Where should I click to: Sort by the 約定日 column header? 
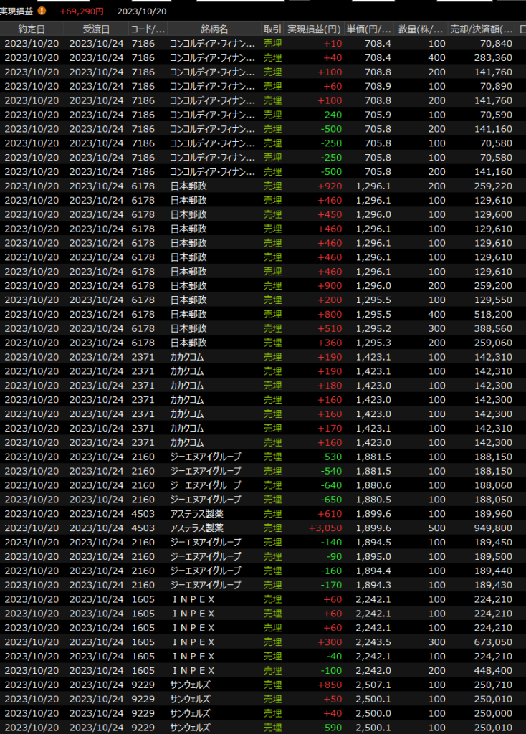click(x=32, y=29)
